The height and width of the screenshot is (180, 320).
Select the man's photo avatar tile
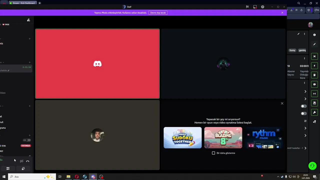click(97, 135)
